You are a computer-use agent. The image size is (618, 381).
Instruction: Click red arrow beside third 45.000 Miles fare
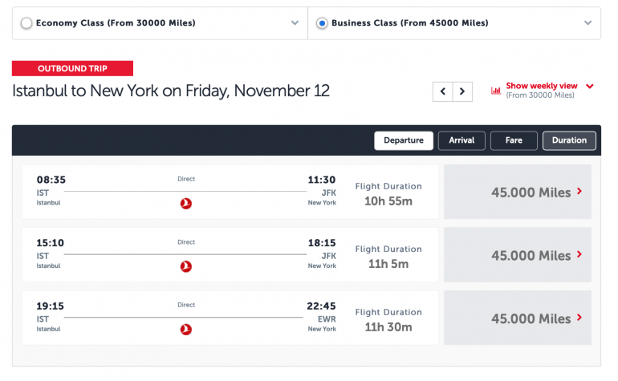(579, 318)
